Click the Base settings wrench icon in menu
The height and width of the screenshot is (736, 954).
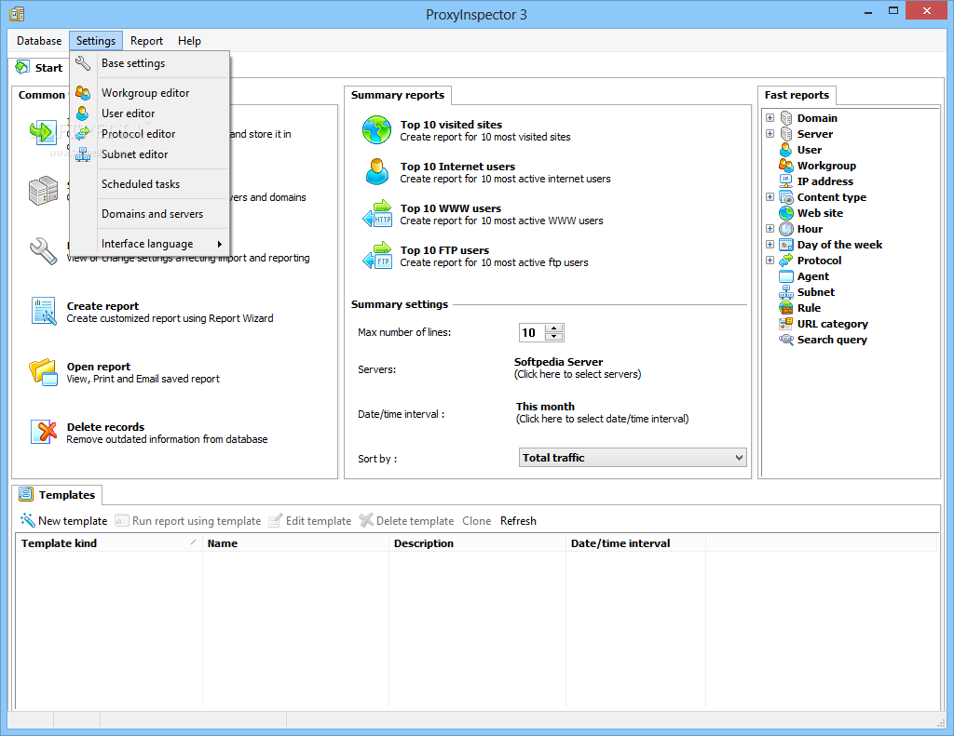point(83,63)
